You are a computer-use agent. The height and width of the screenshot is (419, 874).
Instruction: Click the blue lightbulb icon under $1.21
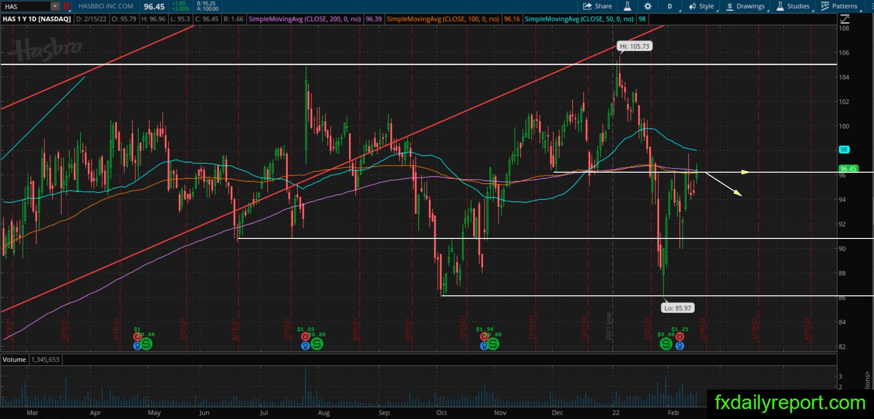[x=680, y=346]
